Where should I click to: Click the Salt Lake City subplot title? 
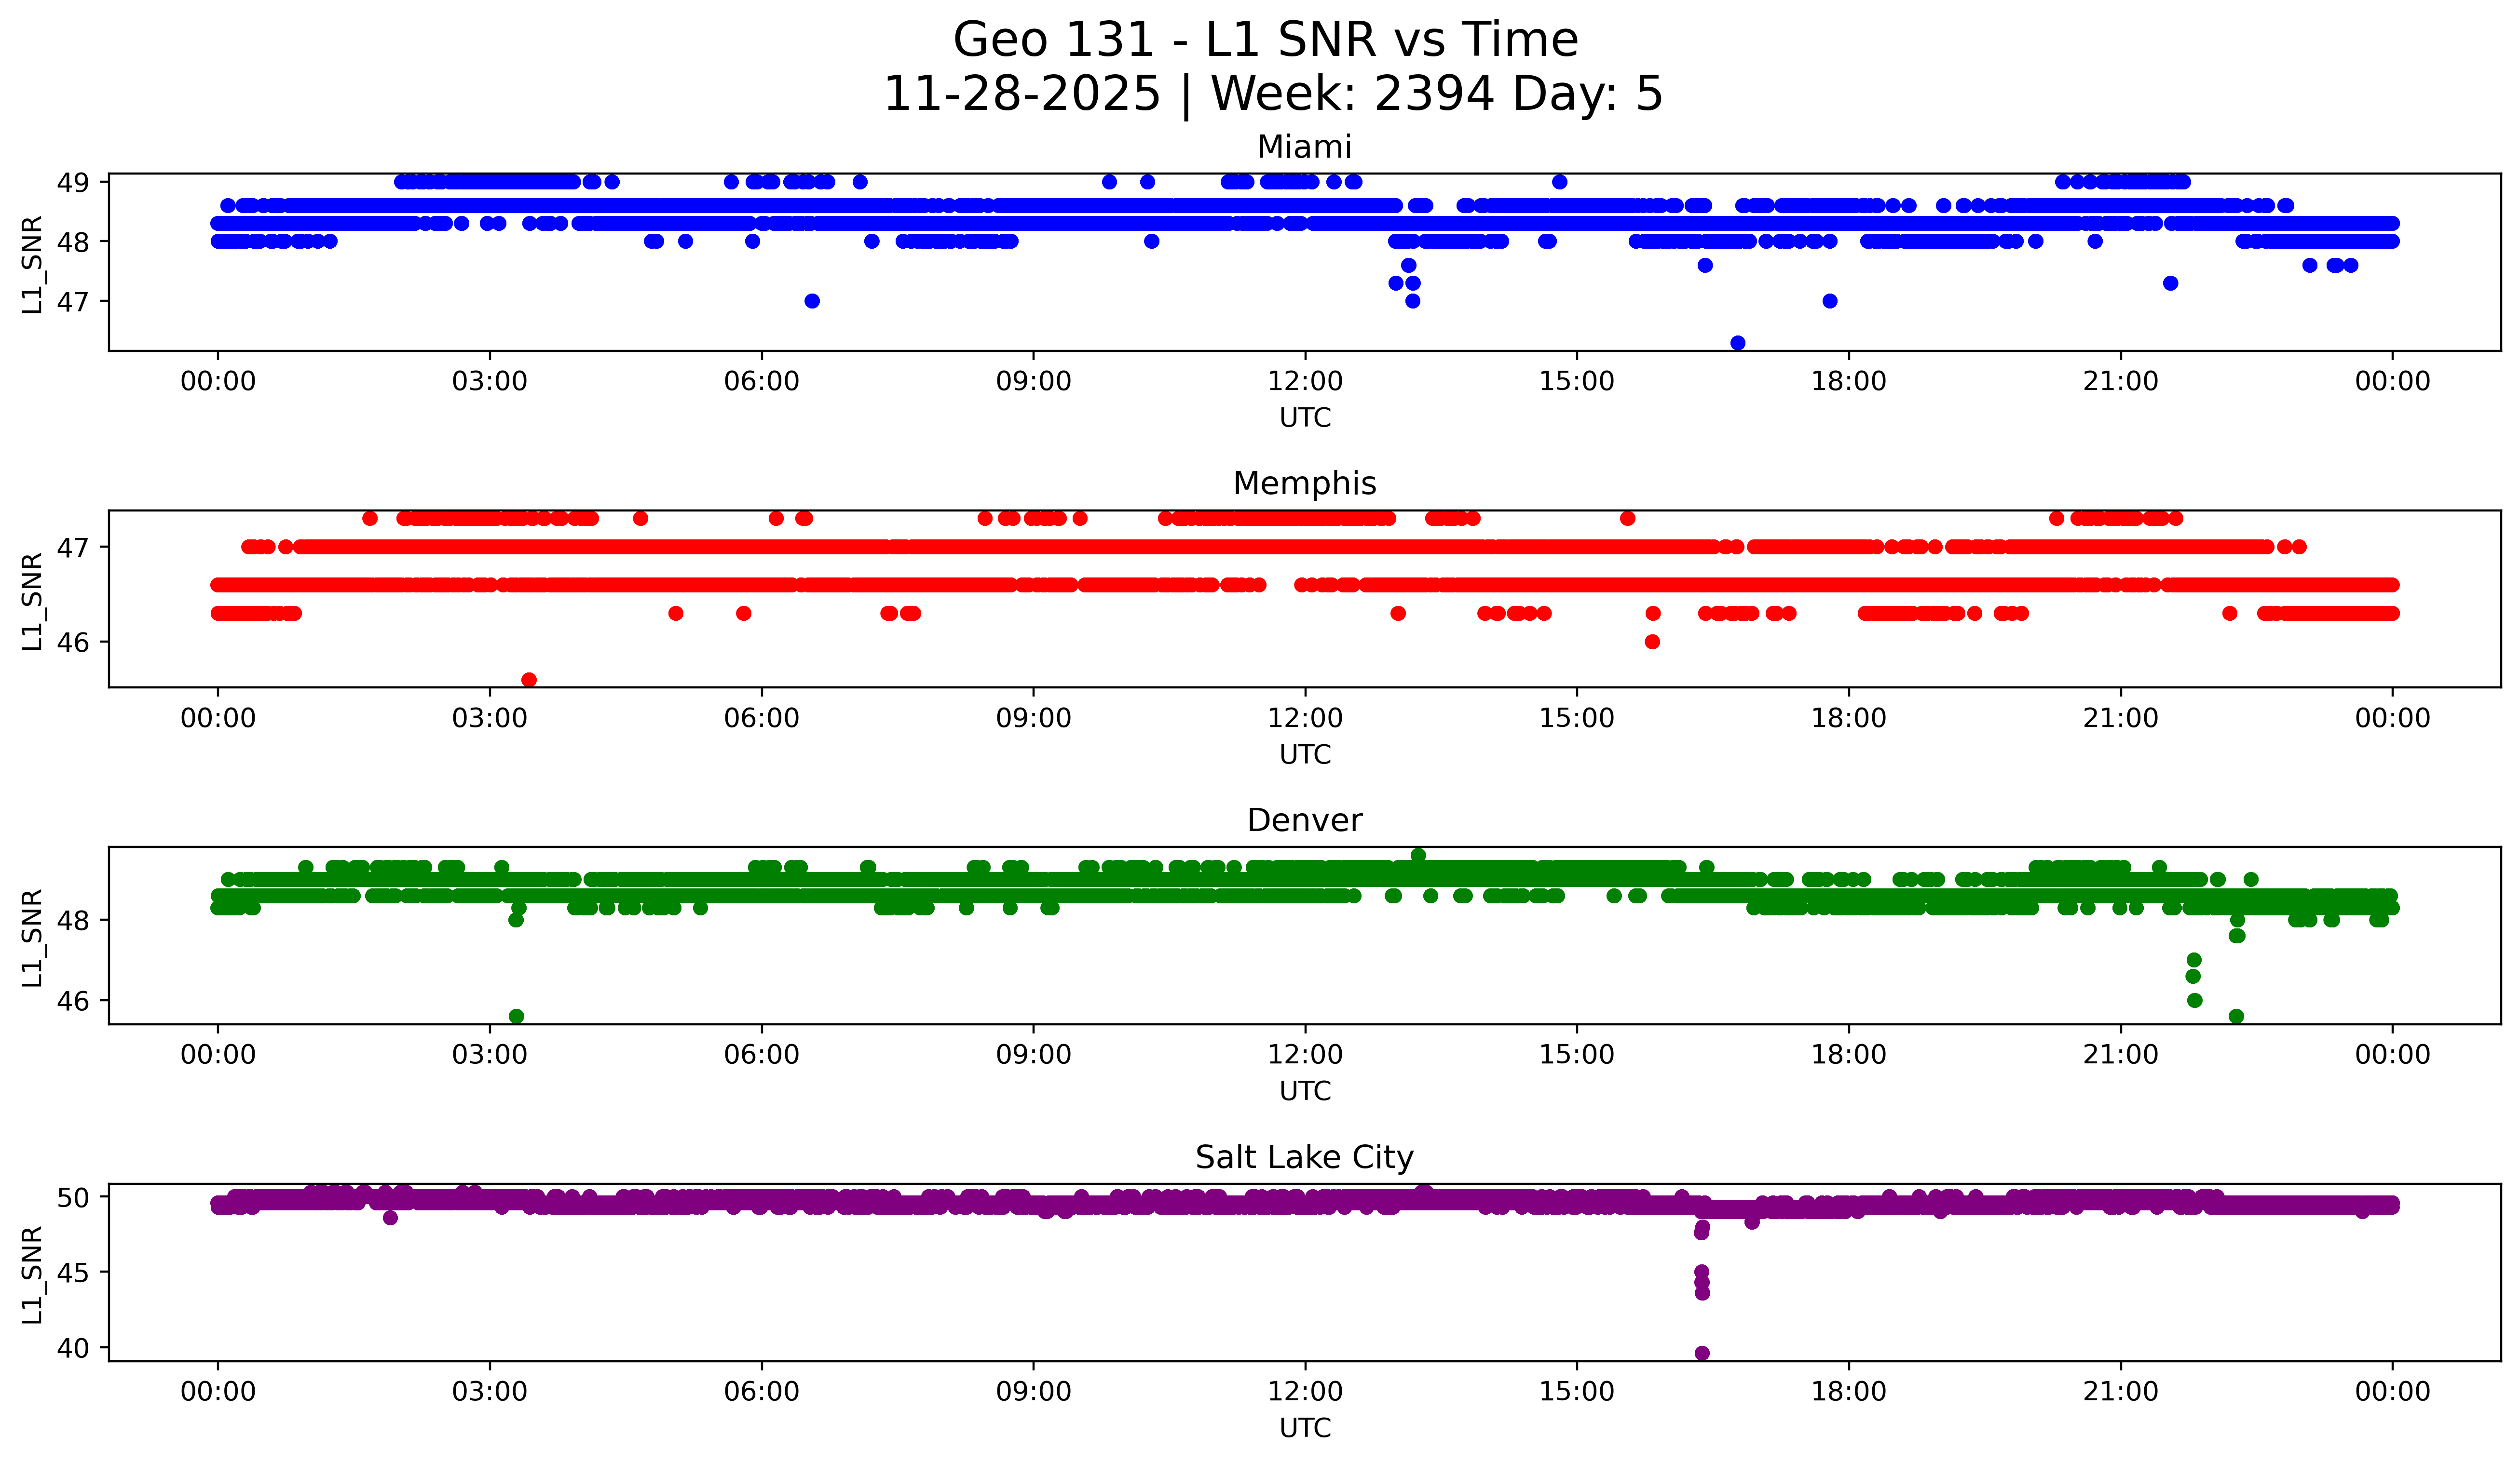1304,1157
